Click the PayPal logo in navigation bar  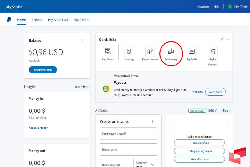[9, 20]
